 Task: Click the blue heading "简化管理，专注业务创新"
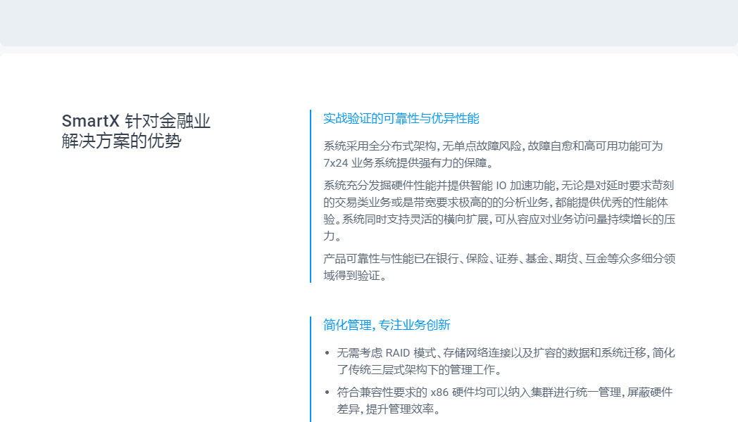(387, 325)
